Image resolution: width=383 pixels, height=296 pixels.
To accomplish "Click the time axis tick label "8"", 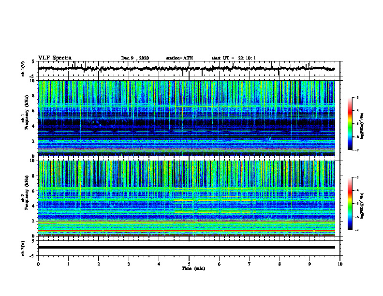I will [280, 264].
